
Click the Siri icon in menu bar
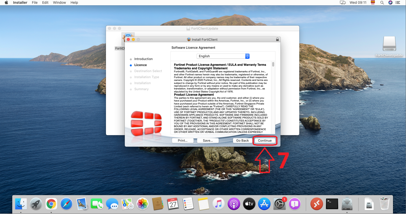[x=390, y=3]
